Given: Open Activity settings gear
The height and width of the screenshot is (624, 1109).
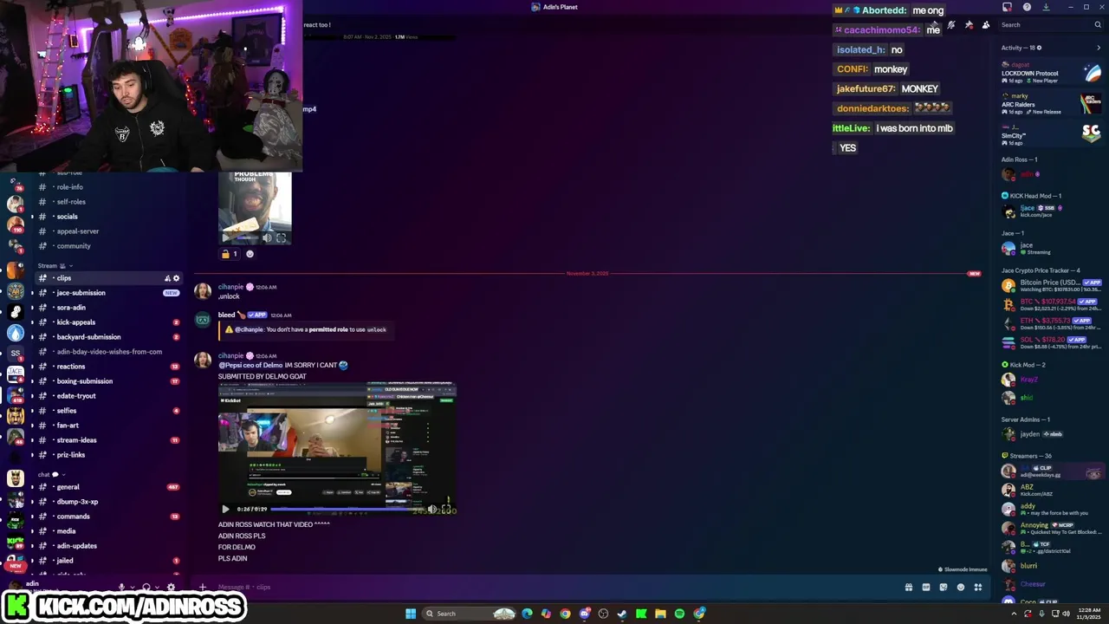Looking at the screenshot, I should click(x=1039, y=48).
